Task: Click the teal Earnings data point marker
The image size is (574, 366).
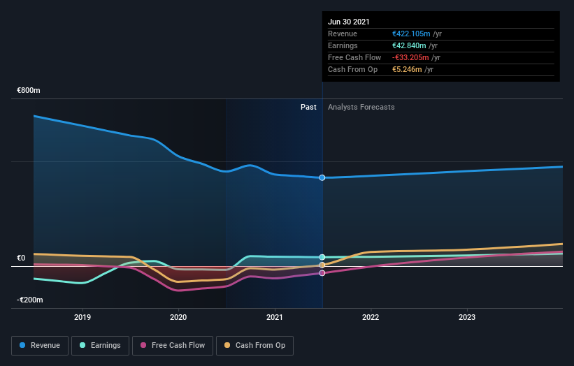Action: (x=322, y=257)
